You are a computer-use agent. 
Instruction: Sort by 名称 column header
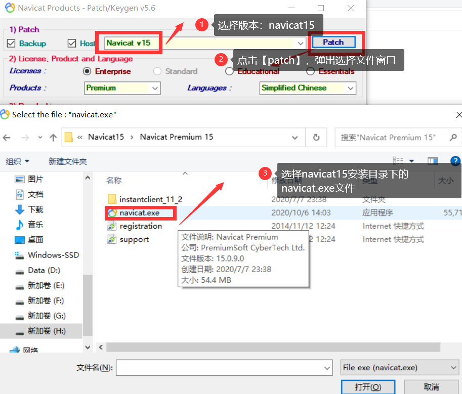(x=114, y=180)
